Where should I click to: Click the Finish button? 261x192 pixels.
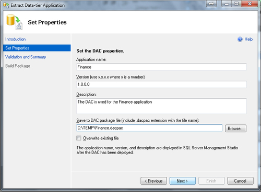pos(211,181)
